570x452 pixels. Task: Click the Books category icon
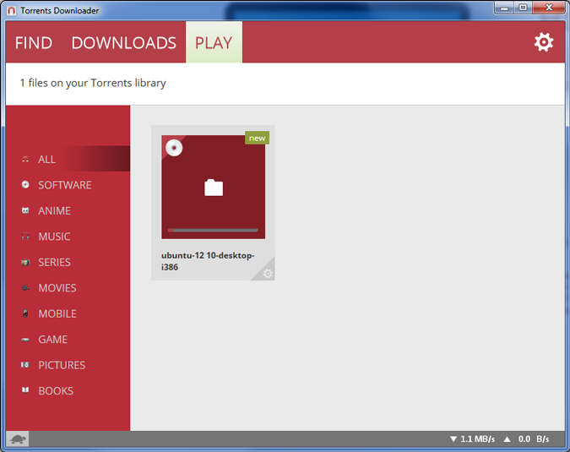[x=25, y=391]
